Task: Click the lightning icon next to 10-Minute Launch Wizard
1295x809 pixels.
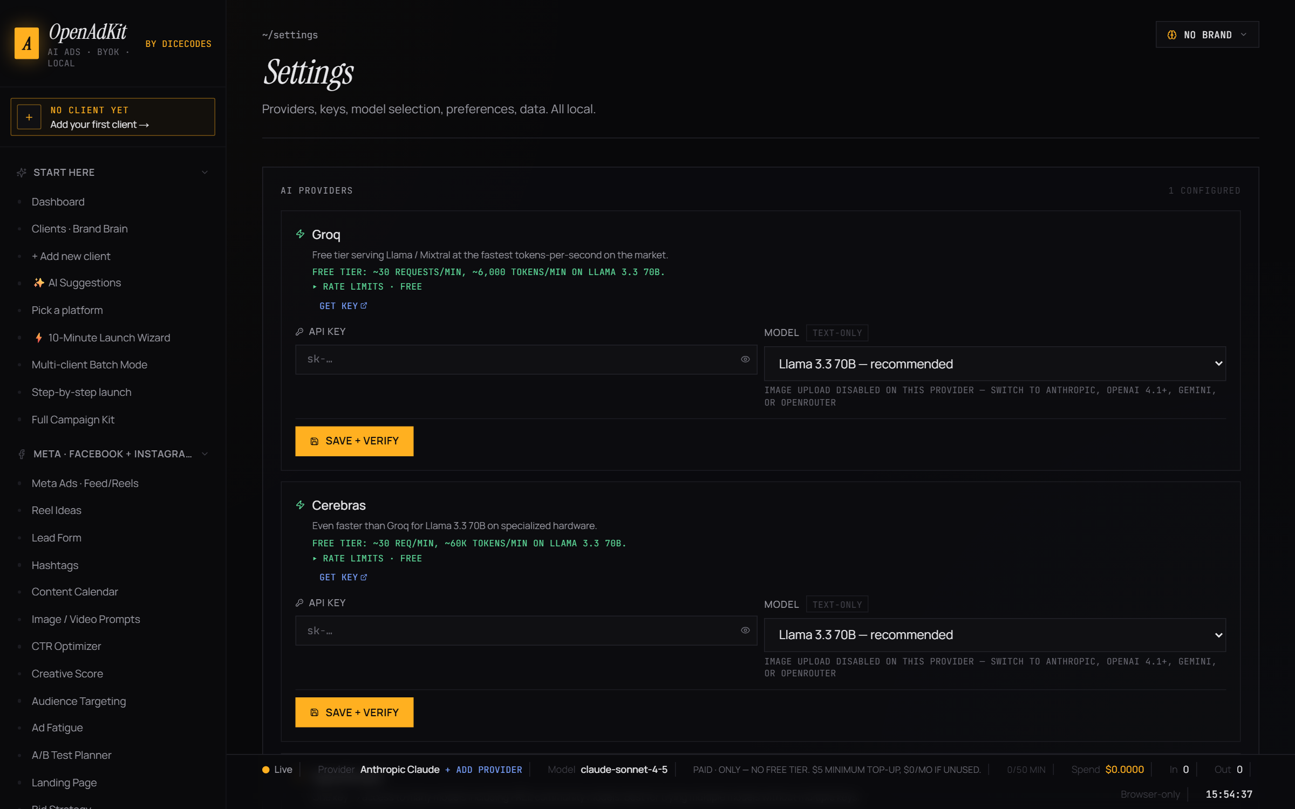Action: click(x=39, y=338)
